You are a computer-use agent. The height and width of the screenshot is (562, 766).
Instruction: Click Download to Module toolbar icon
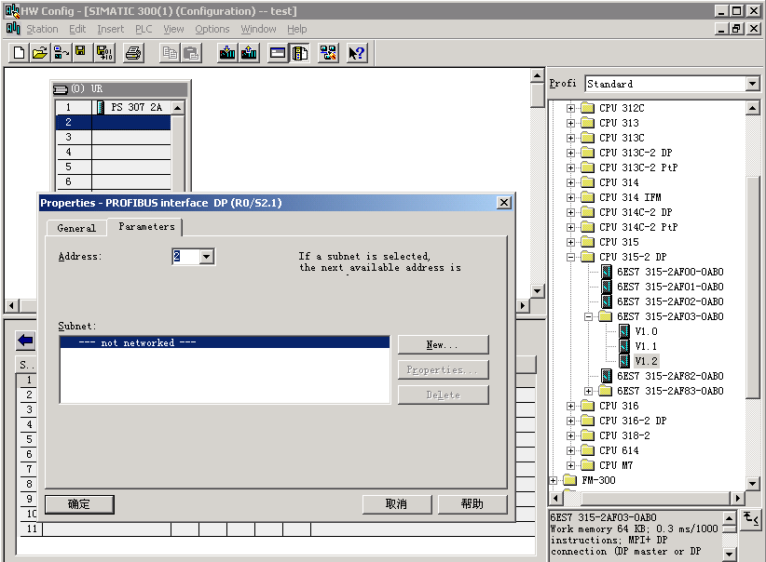point(227,53)
